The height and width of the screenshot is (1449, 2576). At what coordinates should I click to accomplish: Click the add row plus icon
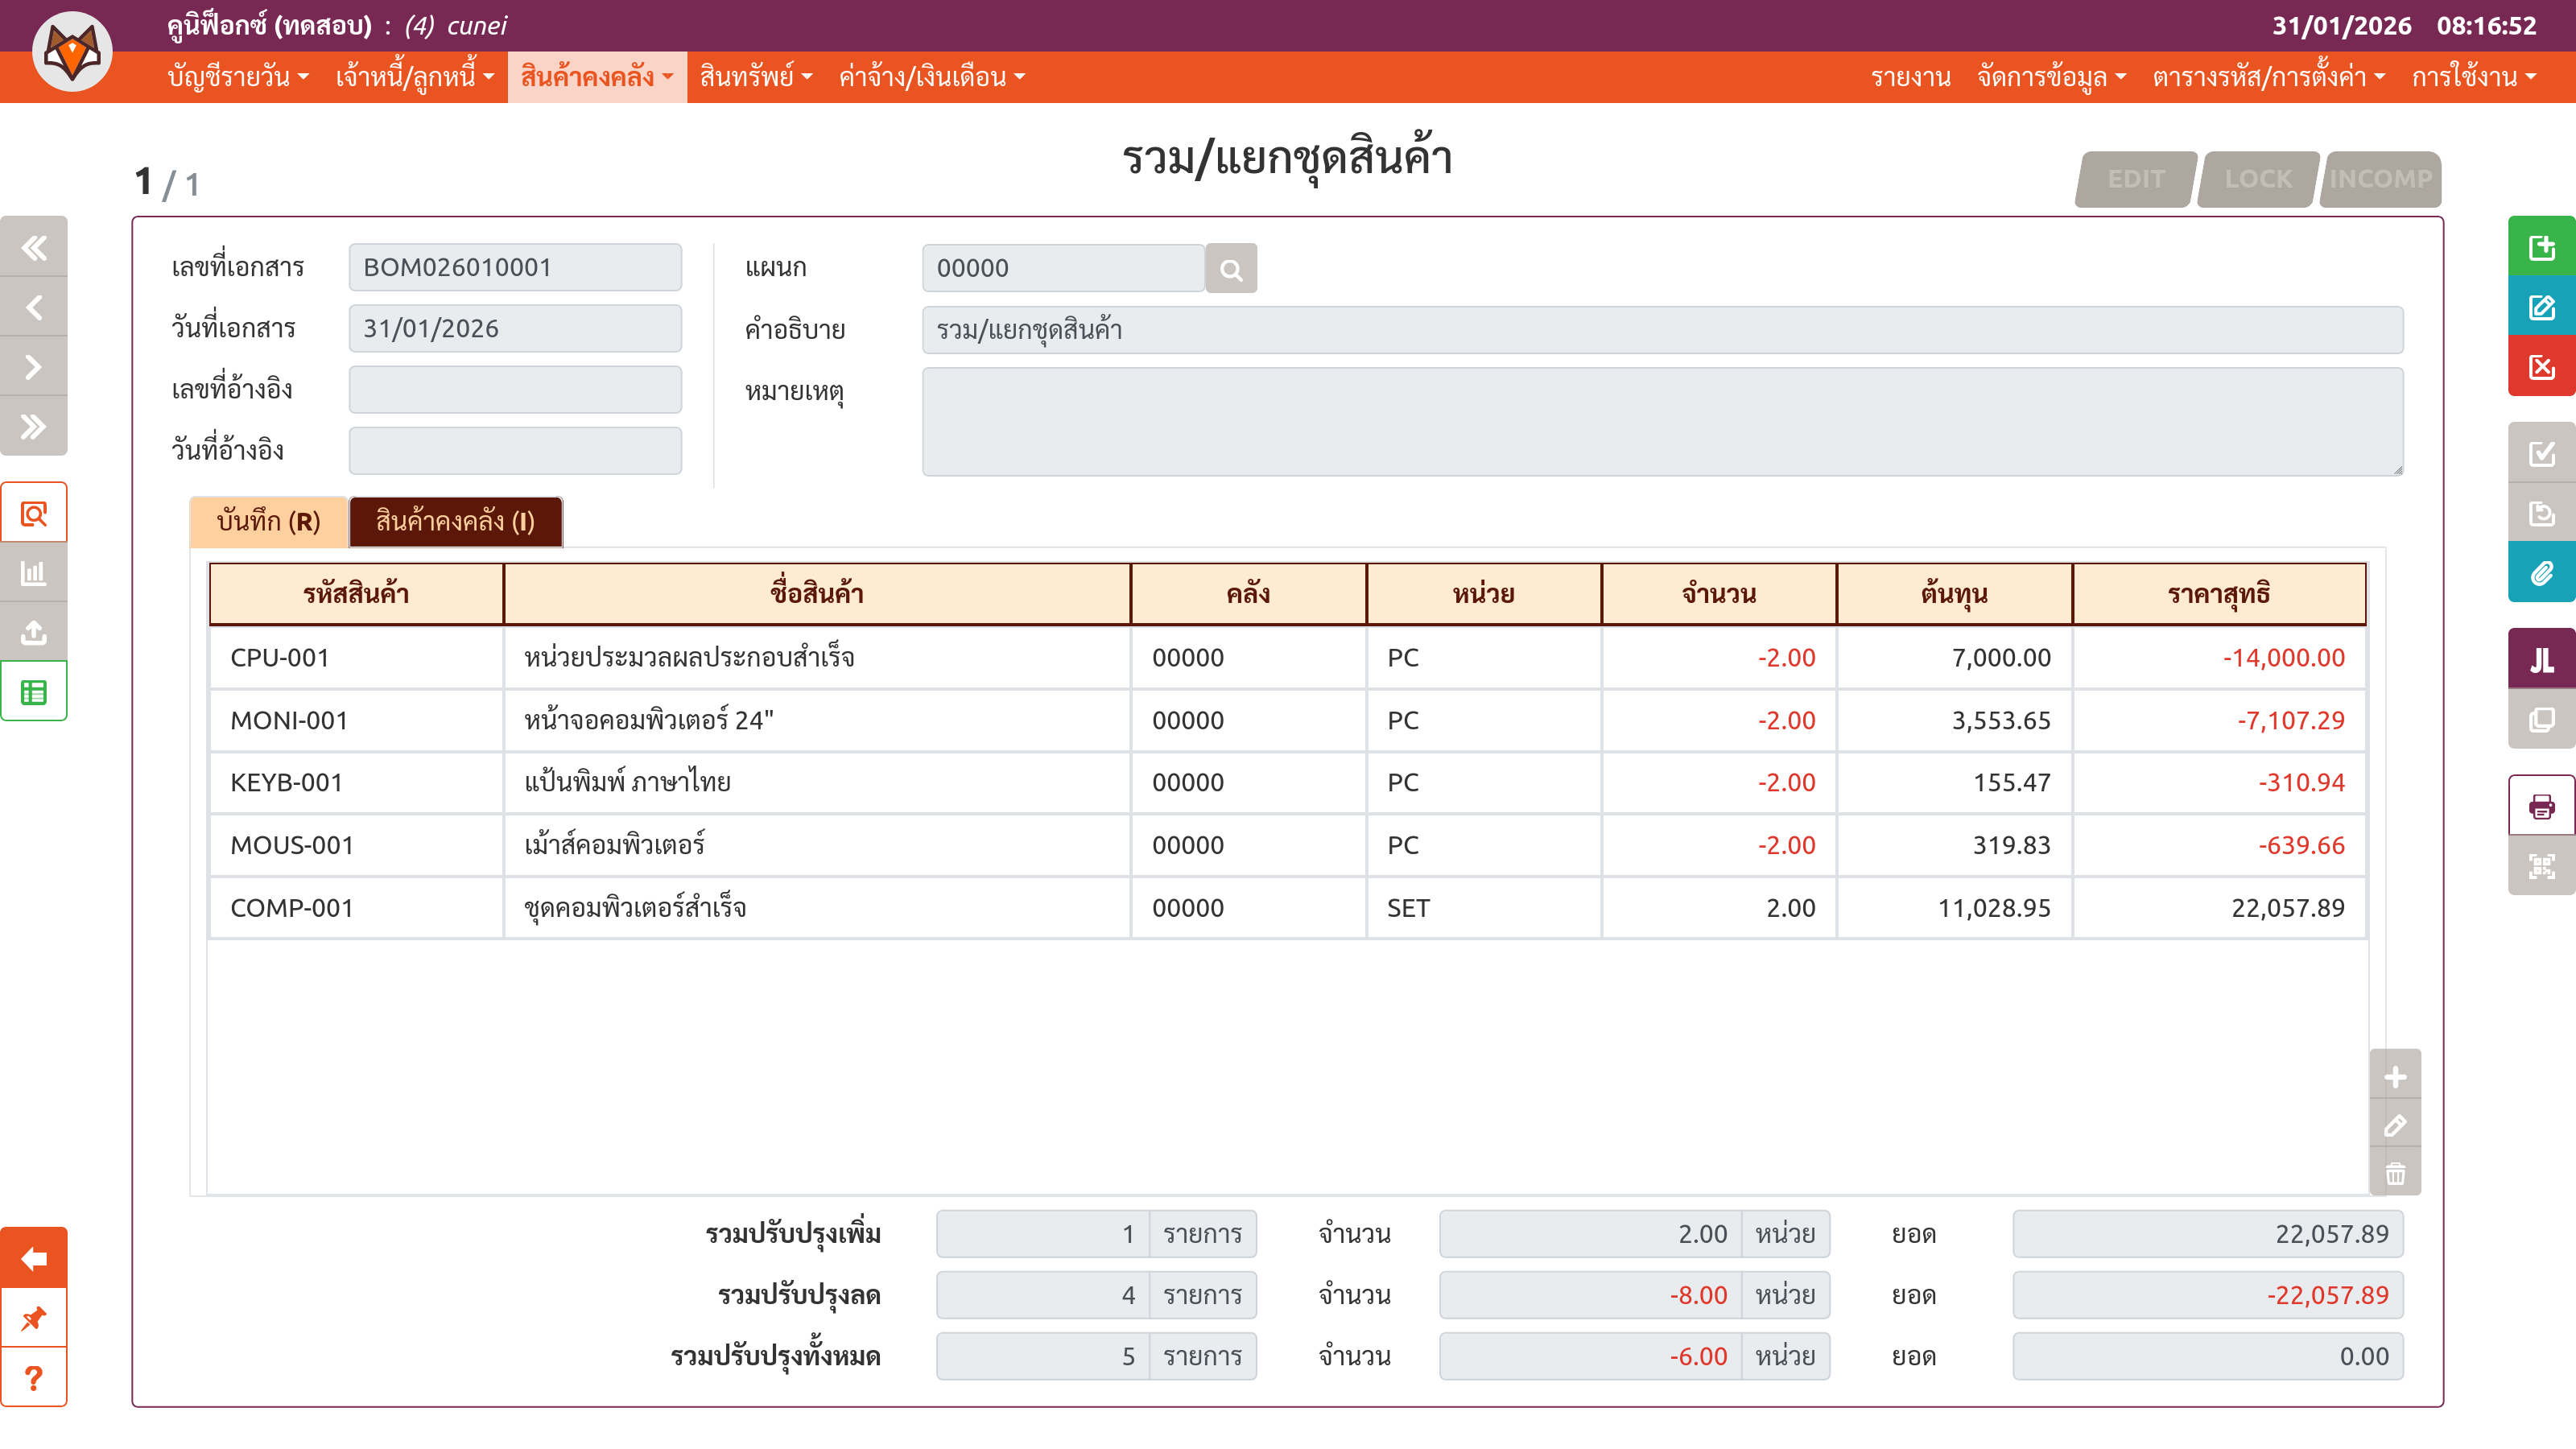(2395, 1077)
